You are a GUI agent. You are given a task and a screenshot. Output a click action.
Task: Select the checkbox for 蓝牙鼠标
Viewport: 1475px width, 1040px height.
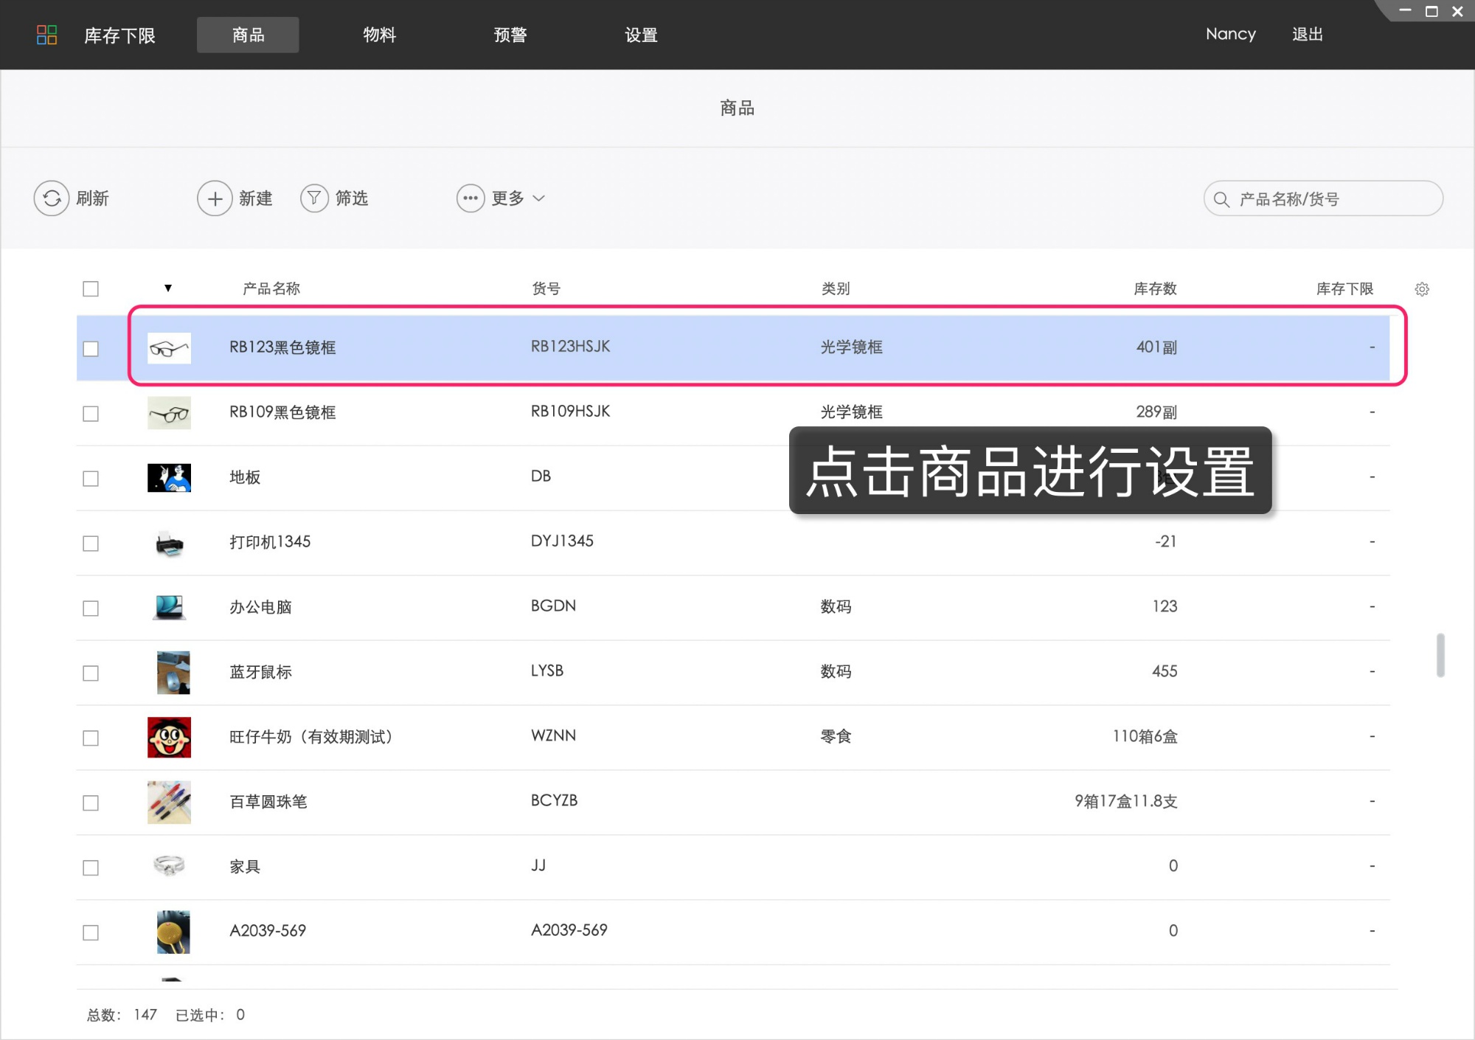pyautogui.click(x=91, y=673)
